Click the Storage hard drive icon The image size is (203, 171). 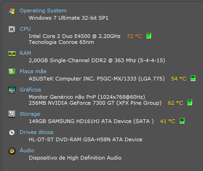coord(12,114)
